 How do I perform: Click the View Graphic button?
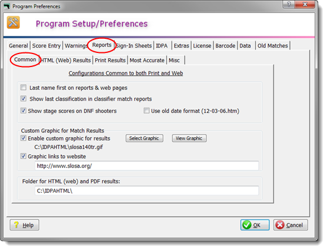tap(189, 138)
